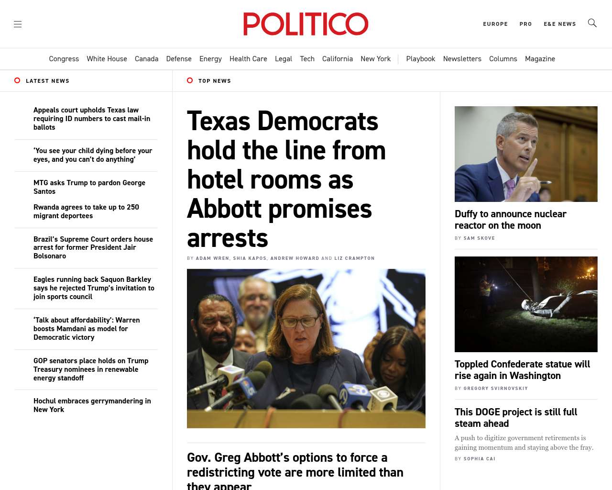Screen dimensions: 612x490
Task: Read 'MTG asks Trump to pardon George Santos'
Action: point(89,187)
